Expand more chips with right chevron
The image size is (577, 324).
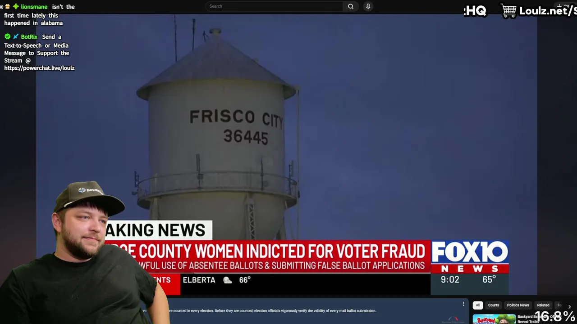569,306
